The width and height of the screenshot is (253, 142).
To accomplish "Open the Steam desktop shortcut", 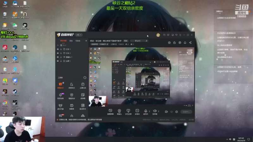I will click(x=15, y=92).
